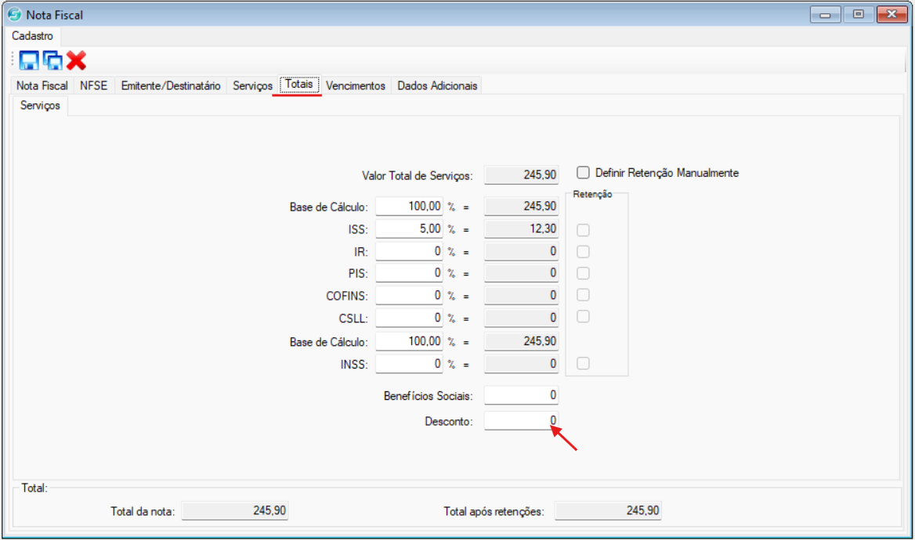This screenshot has width=915, height=540.
Task: Open the Cadastro menu tab
Action: tap(33, 36)
